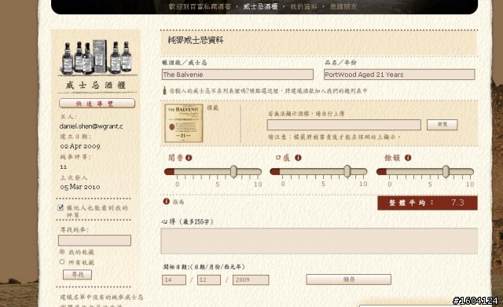
Task: Click the link to suggest adding whisky to list
Action: click(x=268, y=91)
